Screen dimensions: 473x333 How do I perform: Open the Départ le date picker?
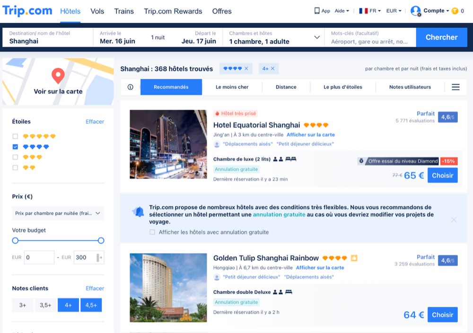point(199,37)
